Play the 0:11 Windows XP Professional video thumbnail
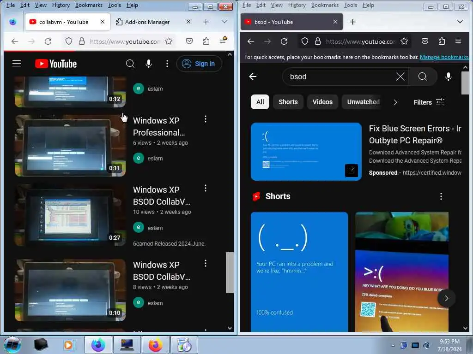The image size is (473, 354). coord(70,146)
